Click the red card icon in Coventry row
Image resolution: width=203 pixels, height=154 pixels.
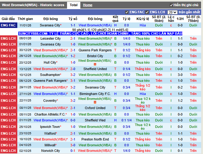pyautogui.click(x=95, y=102)
